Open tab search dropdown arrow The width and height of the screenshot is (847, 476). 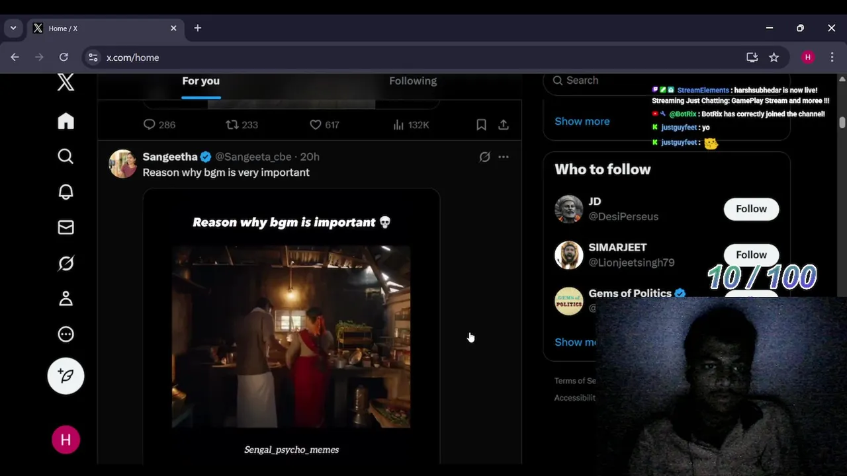13,28
